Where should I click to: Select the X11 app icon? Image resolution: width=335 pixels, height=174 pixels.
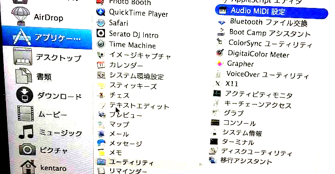[x=217, y=83]
